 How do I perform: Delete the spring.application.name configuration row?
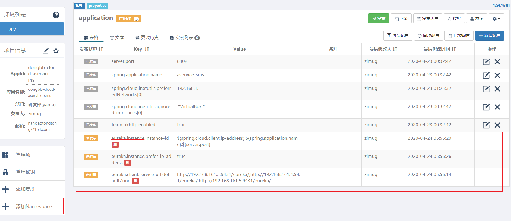[x=497, y=75]
